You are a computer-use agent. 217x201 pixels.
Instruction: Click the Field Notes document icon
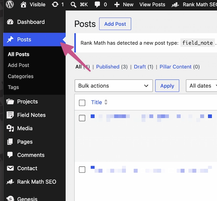pyautogui.click(x=10, y=115)
